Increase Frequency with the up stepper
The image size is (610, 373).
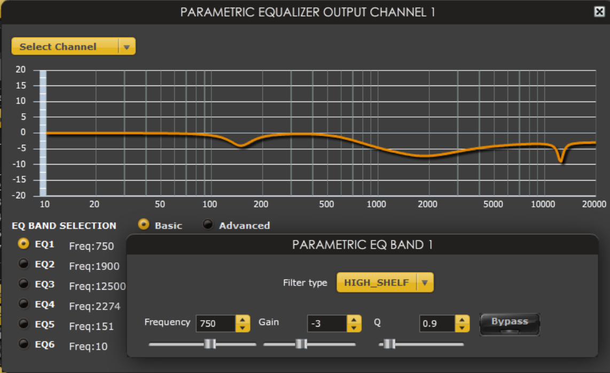click(243, 319)
